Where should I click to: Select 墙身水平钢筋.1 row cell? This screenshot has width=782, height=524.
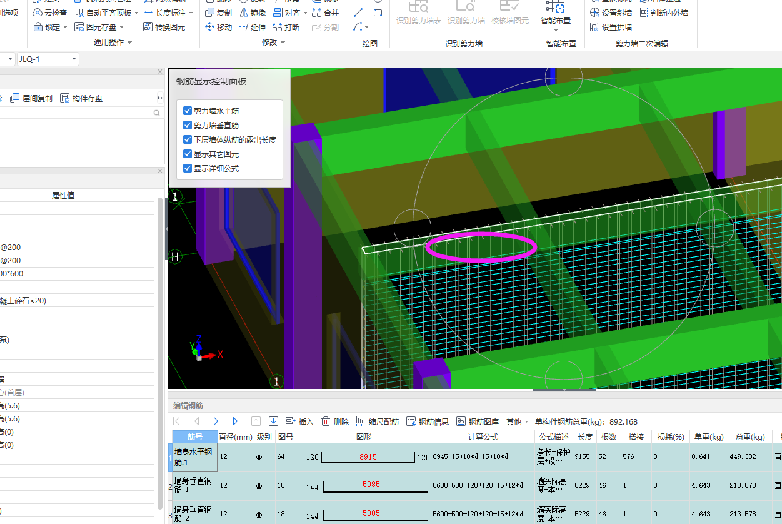(195, 457)
